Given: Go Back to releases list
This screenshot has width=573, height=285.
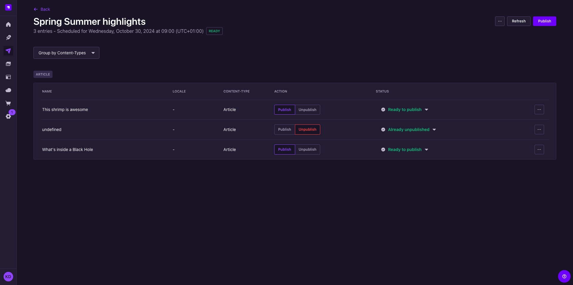Looking at the screenshot, I should [42, 9].
